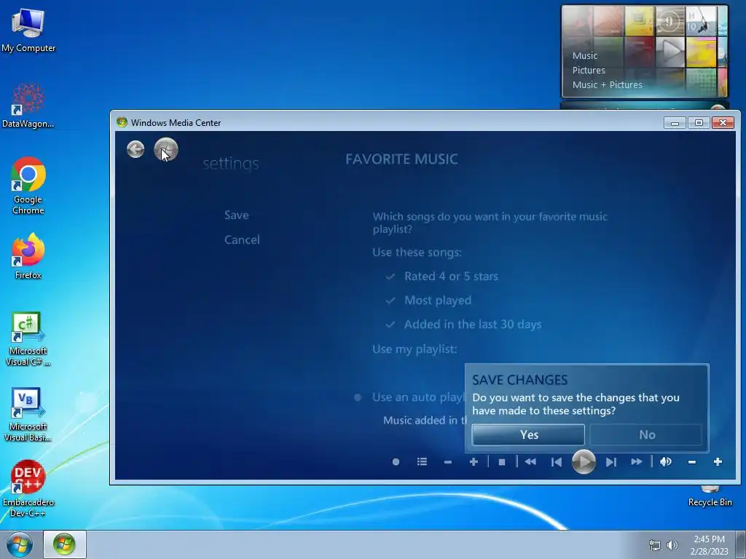Fast forward using double-right arrow button
746x559 pixels.
637,461
